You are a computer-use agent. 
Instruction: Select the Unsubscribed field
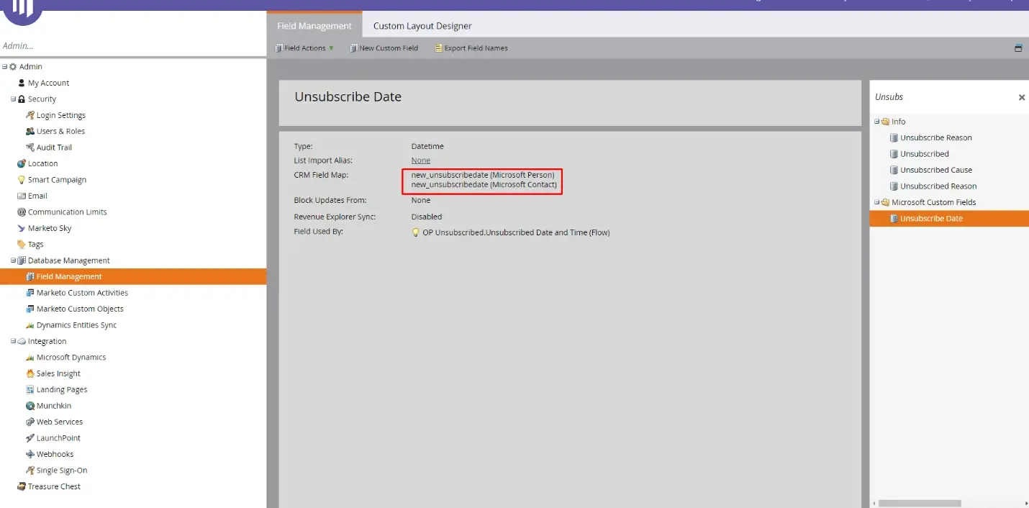pyautogui.click(x=924, y=154)
